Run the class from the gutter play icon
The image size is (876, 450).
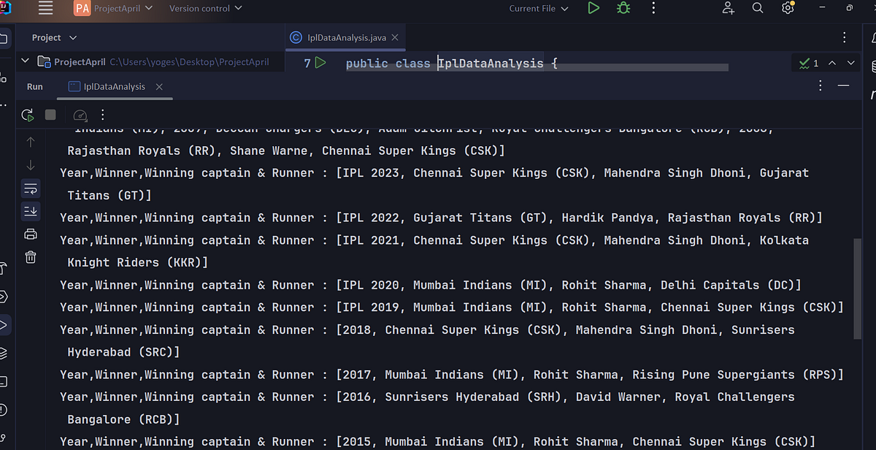(x=321, y=63)
